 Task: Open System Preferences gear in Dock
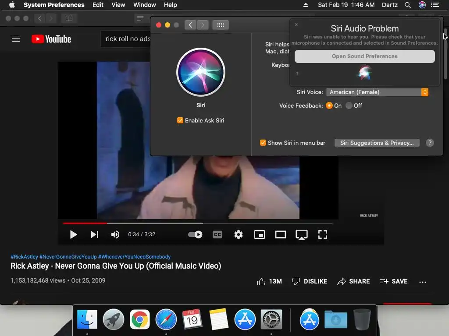point(271,319)
